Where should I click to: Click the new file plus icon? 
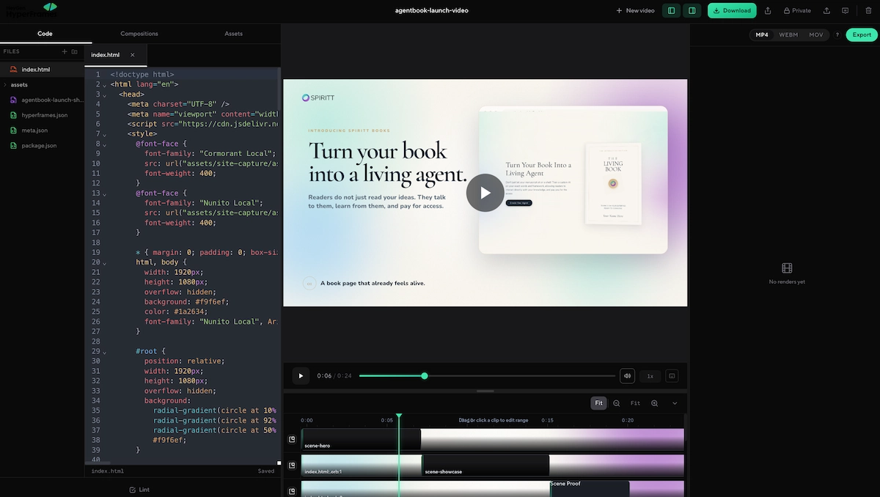pyautogui.click(x=65, y=51)
